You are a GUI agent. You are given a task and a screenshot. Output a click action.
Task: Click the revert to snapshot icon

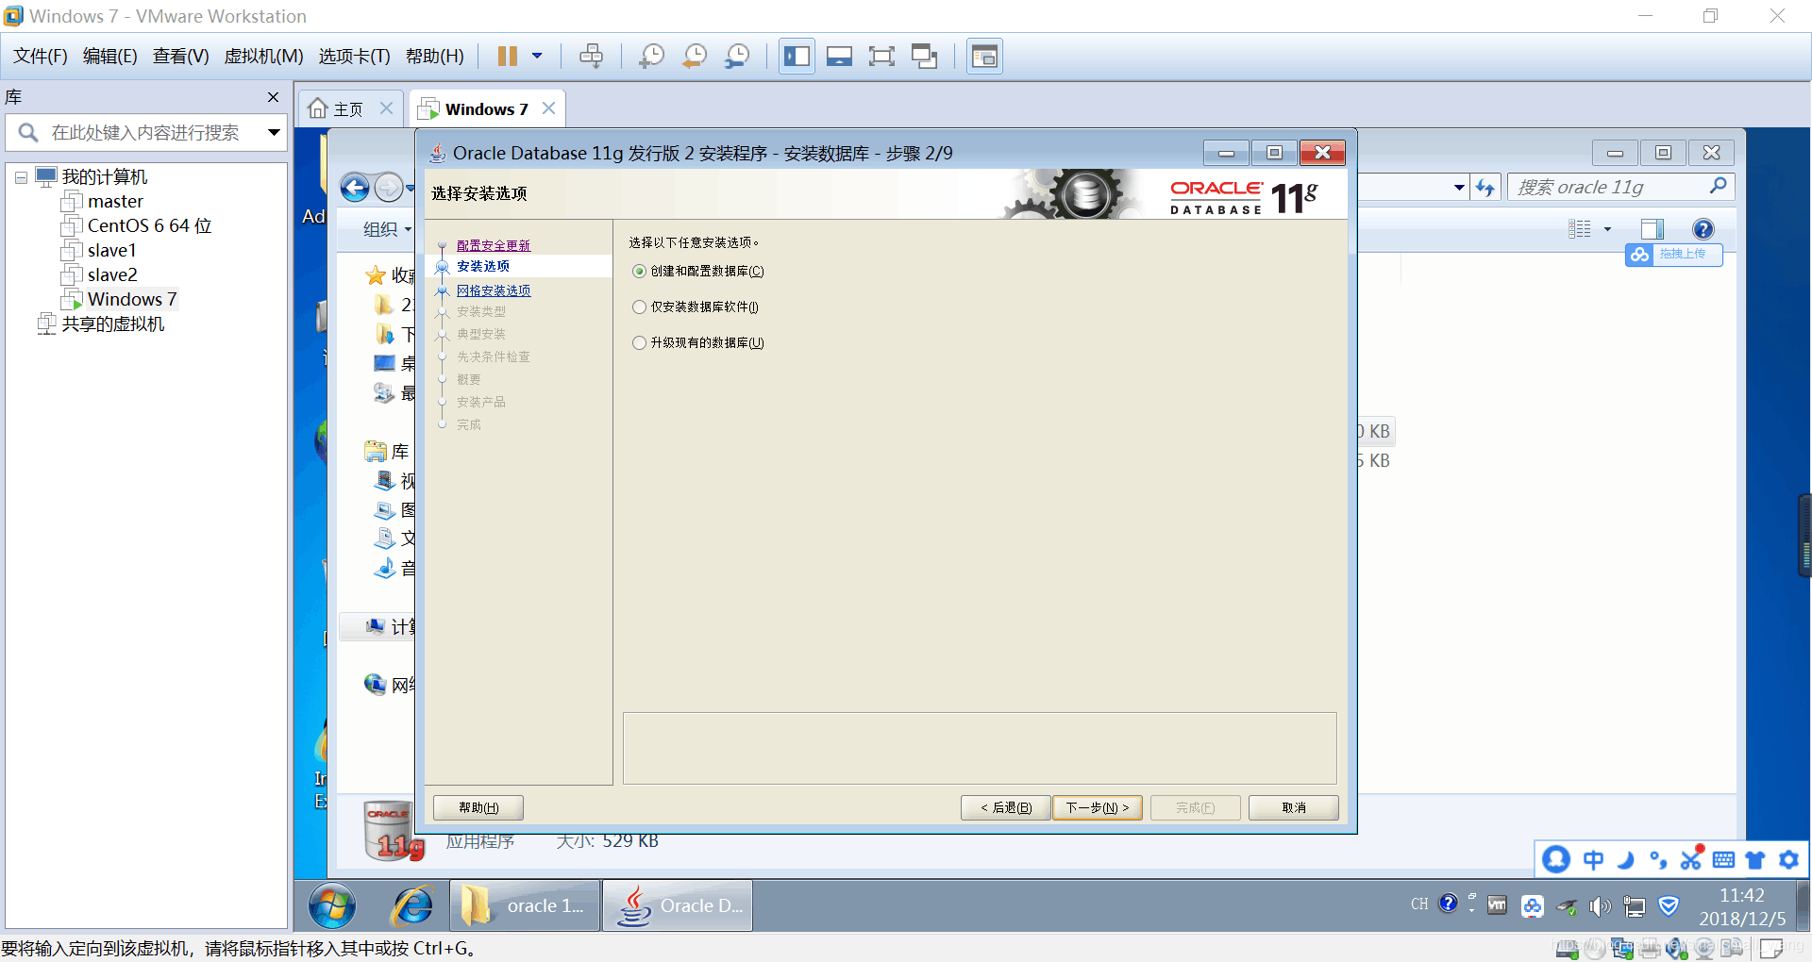pos(695,57)
